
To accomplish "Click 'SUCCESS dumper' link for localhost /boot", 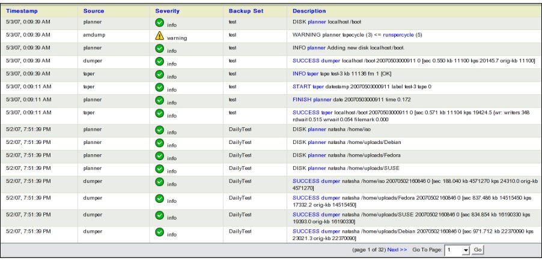I will (x=316, y=61).
